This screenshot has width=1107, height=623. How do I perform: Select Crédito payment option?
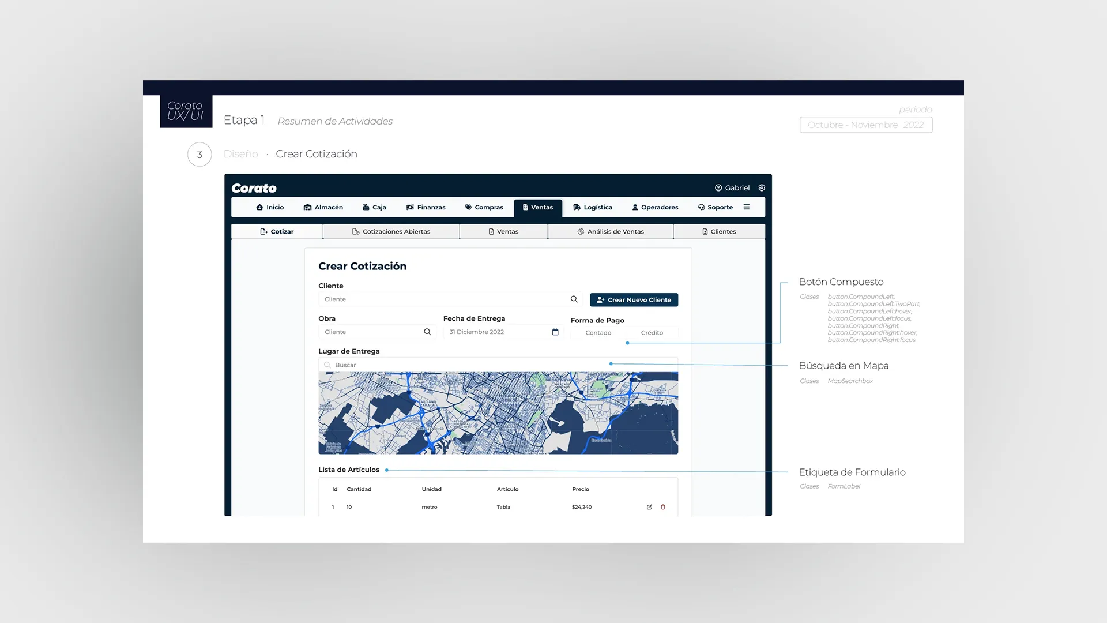click(652, 333)
